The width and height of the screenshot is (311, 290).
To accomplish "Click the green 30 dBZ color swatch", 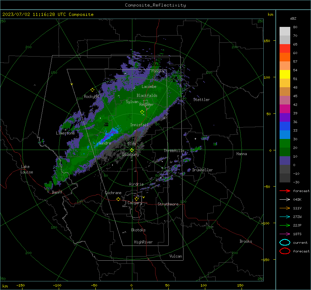I will [x=285, y=143].
